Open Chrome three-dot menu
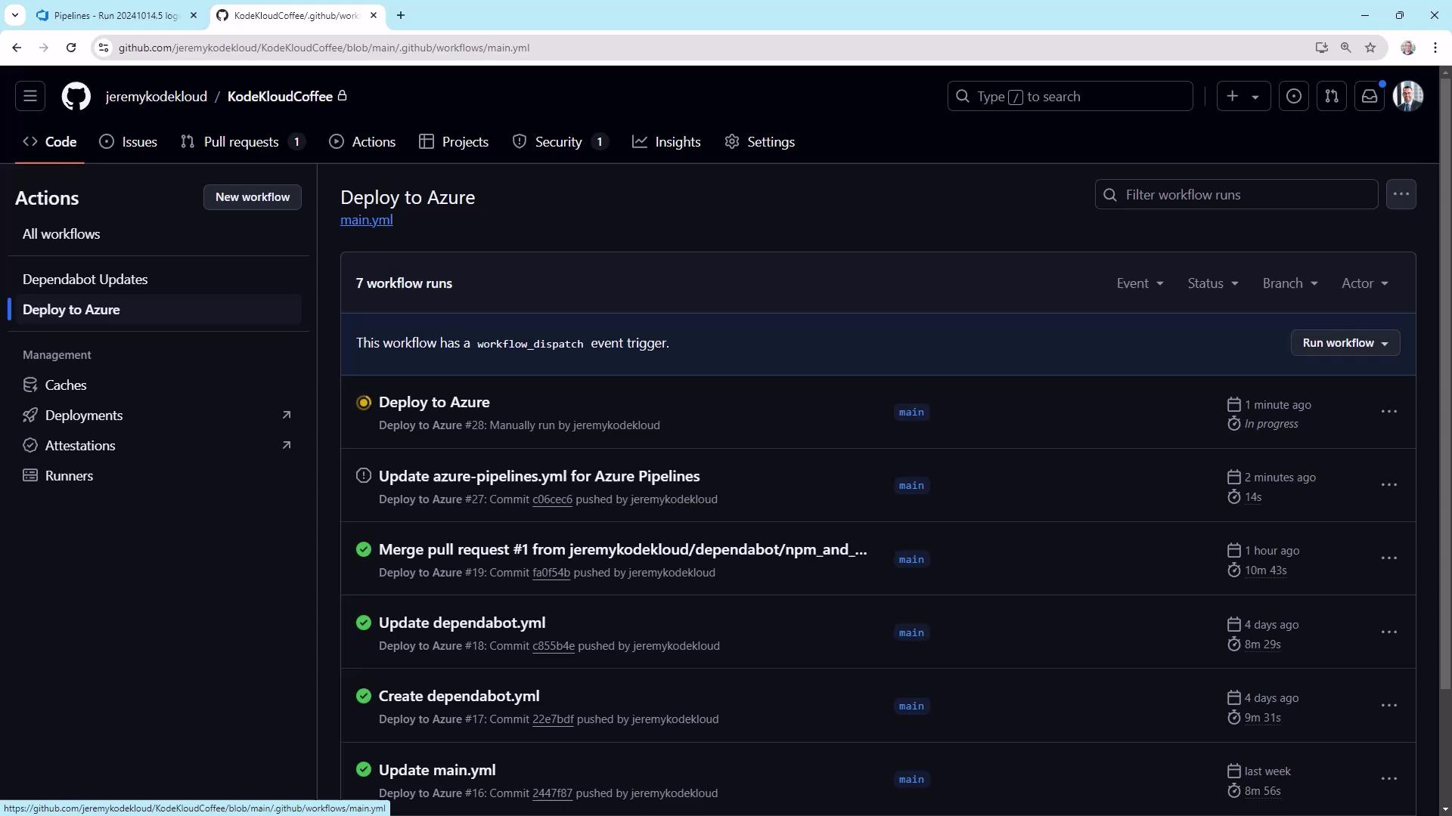The width and height of the screenshot is (1452, 816). click(x=1435, y=48)
